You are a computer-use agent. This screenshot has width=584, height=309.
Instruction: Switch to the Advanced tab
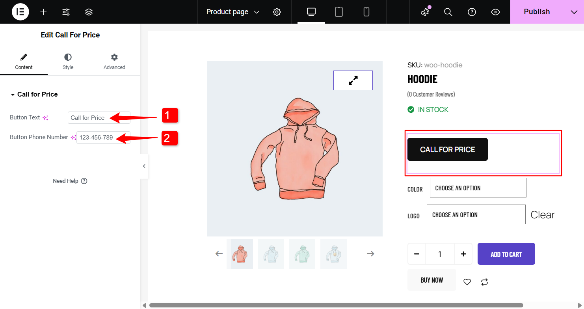114,61
